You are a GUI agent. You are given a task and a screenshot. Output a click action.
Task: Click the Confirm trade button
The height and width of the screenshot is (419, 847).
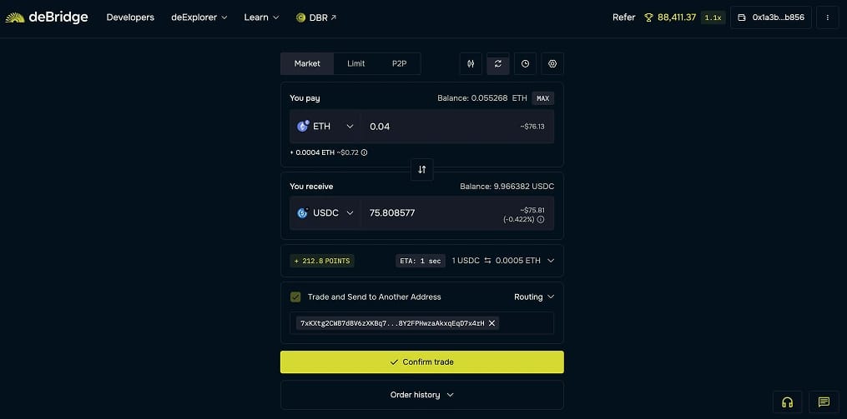(x=422, y=362)
